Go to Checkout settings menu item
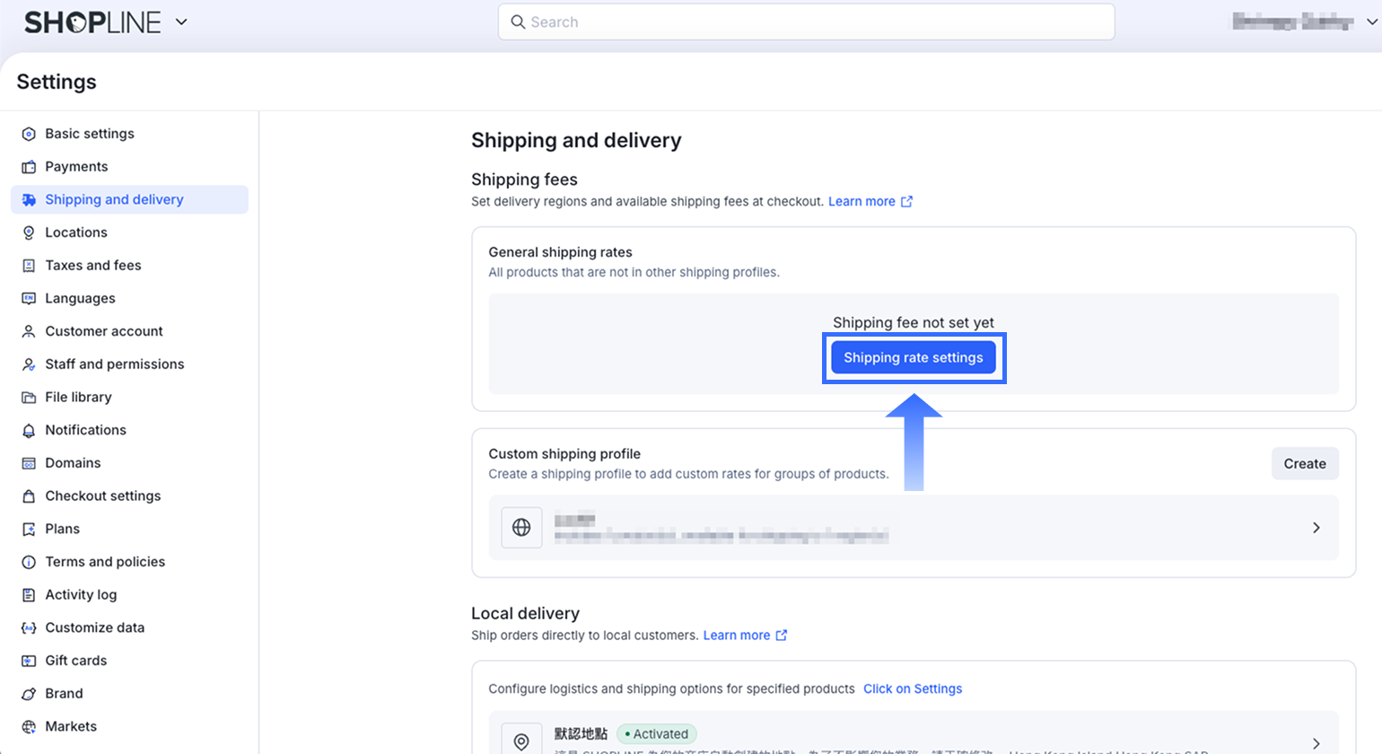The width and height of the screenshot is (1382, 754). (103, 495)
